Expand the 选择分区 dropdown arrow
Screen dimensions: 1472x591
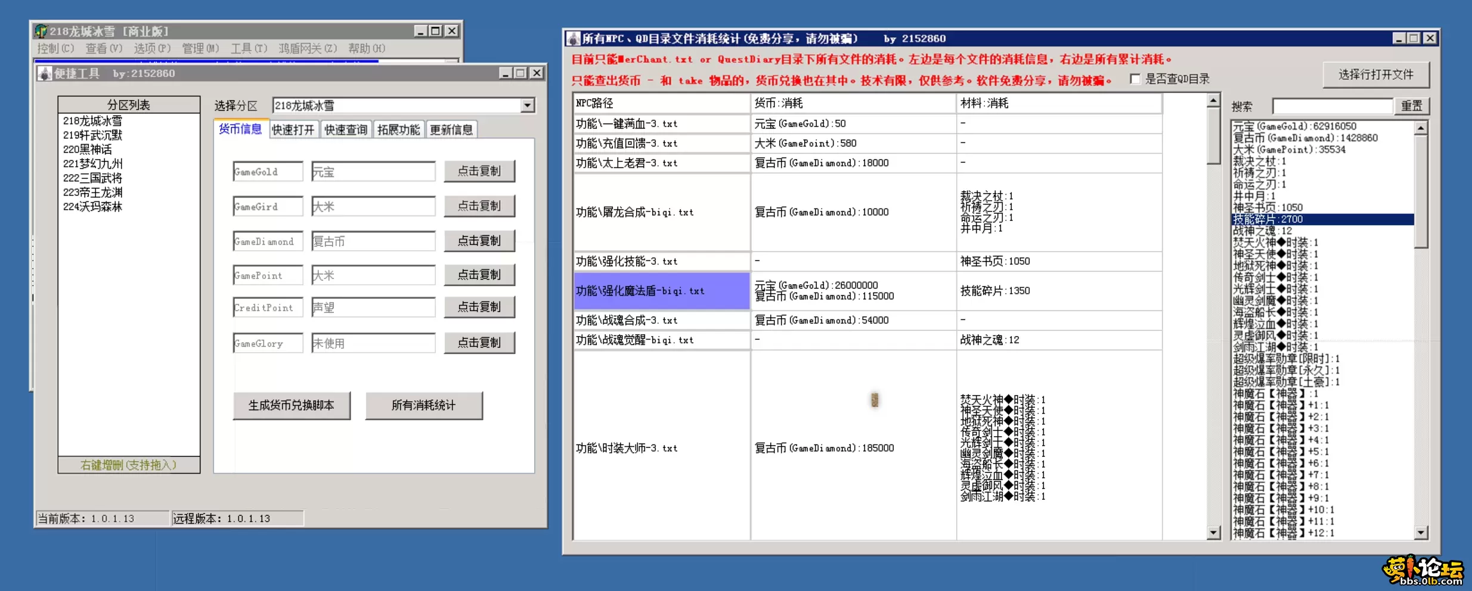tap(527, 106)
